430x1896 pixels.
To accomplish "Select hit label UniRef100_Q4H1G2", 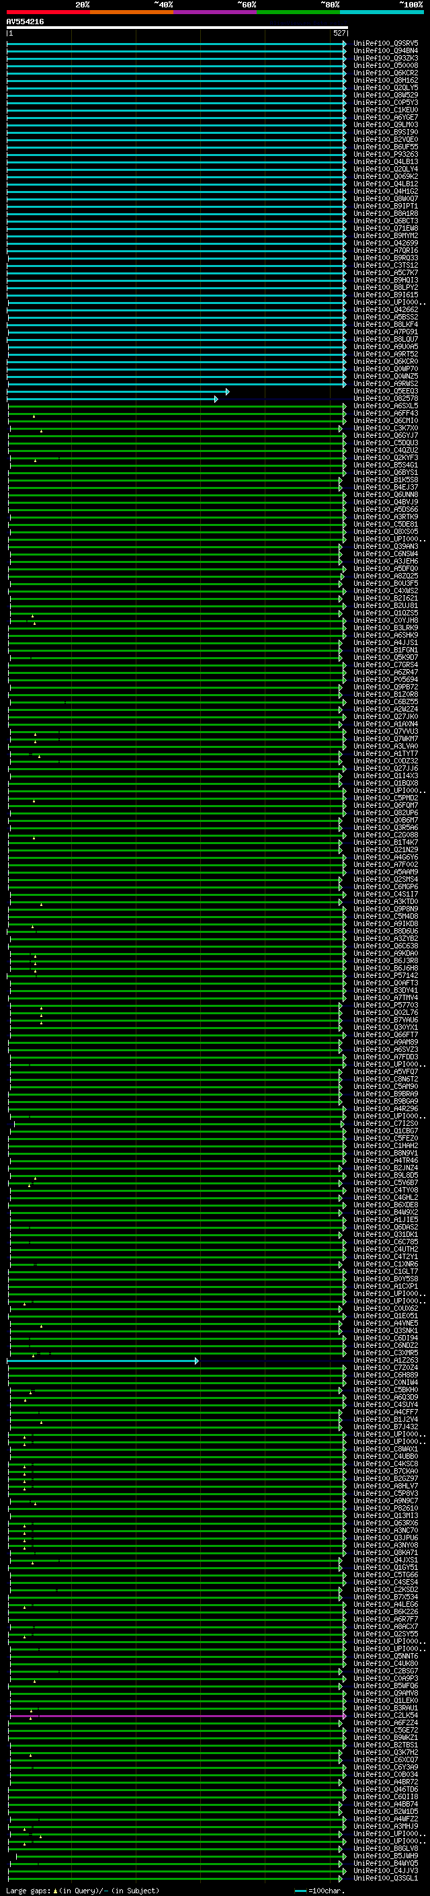I will (386, 192).
